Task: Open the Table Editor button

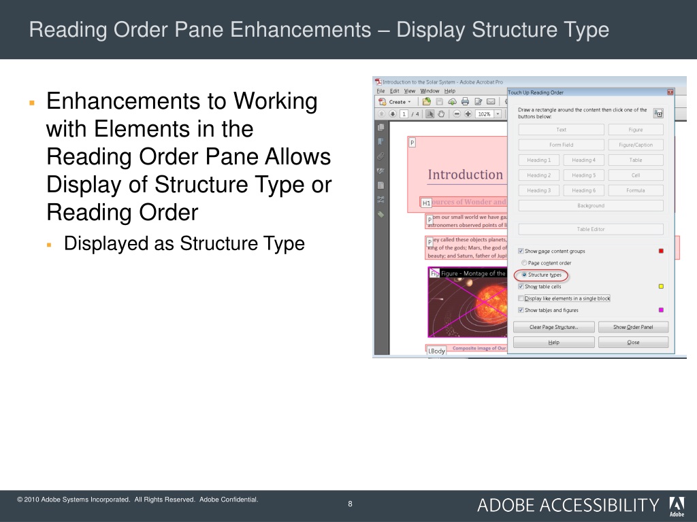Action: coord(591,229)
